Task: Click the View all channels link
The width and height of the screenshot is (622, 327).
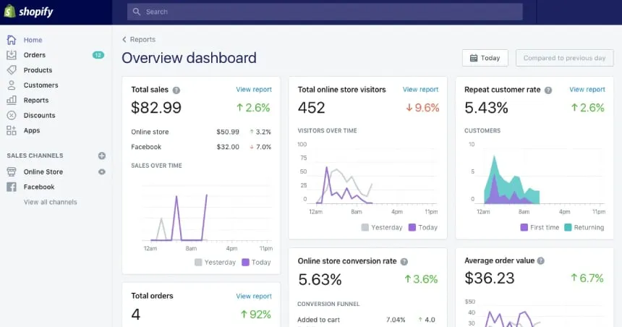Action: [51, 202]
